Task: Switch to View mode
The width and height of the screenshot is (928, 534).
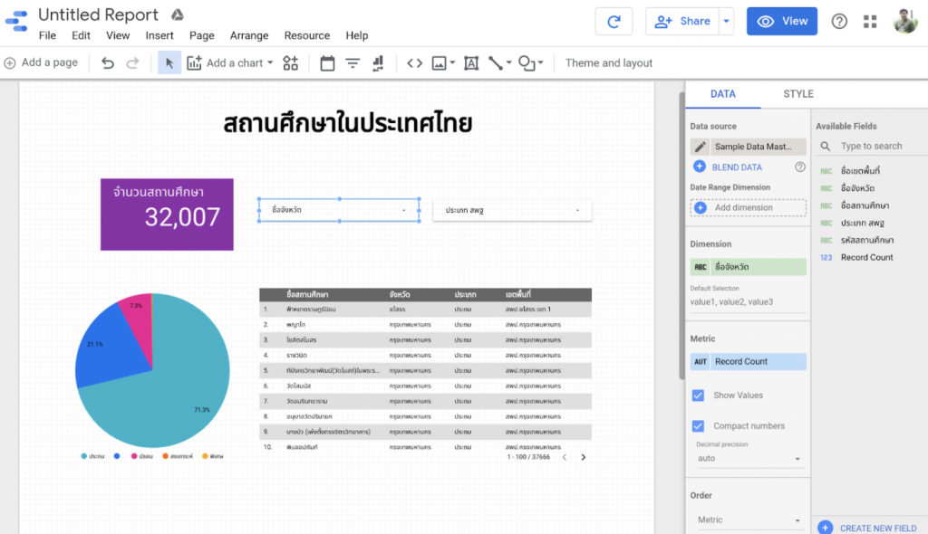Action: (x=782, y=22)
